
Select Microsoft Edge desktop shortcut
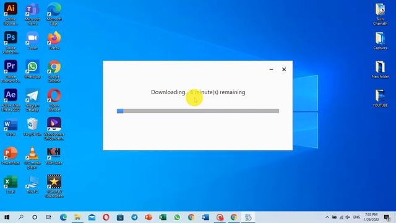coord(54,13)
